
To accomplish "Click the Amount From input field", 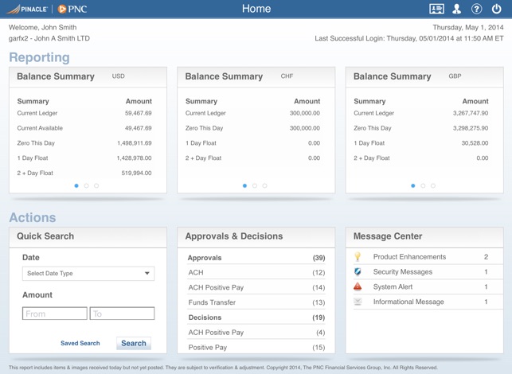I will point(55,314).
